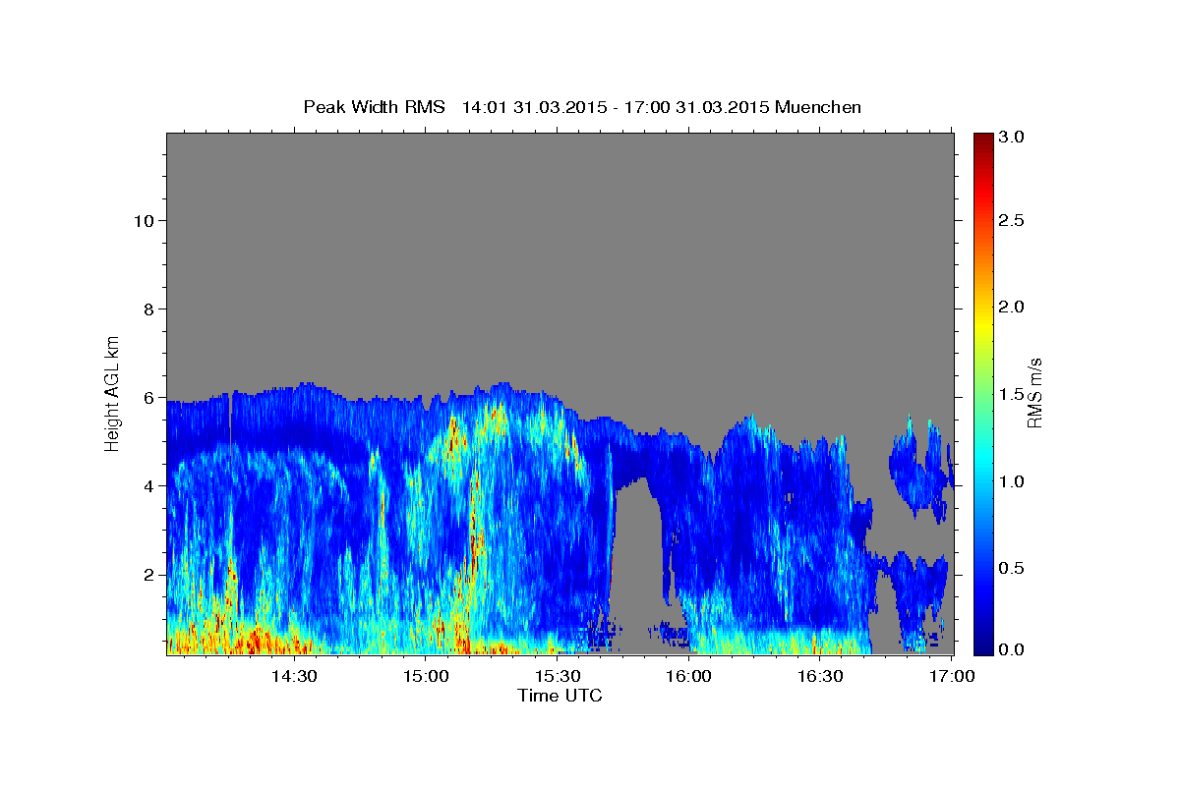Screen dimensions: 1180x786
Task: Click the start date '14:01 31.03.2015' in title
Action: (532, 107)
